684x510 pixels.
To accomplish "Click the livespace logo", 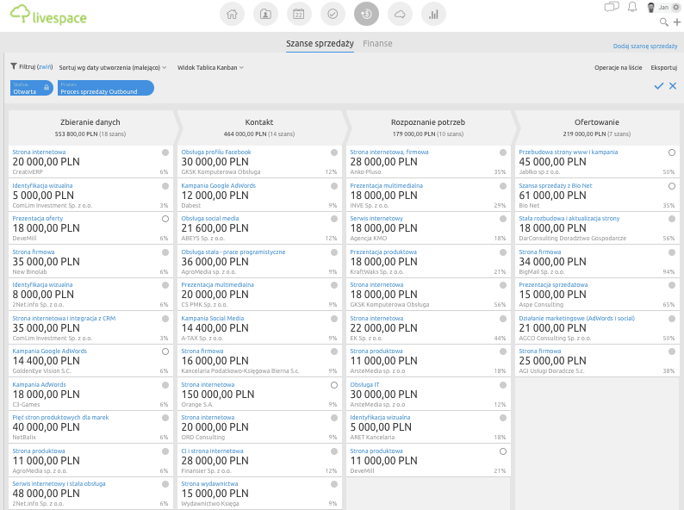I will tap(48, 15).
